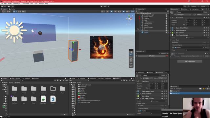Open the Component menu

(x=25, y=4)
